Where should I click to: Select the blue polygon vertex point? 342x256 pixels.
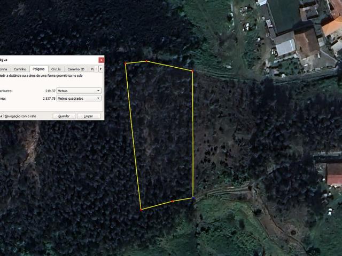pyautogui.click(x=193, y=198)
